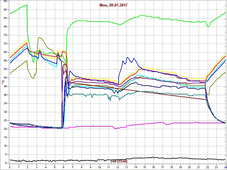This screenshot has width=227, height=170.
Task: Click the green dashed time cursor line
Action: point(225,85)
